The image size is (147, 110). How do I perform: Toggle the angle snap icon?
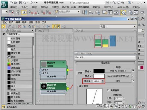coord(37,13)
